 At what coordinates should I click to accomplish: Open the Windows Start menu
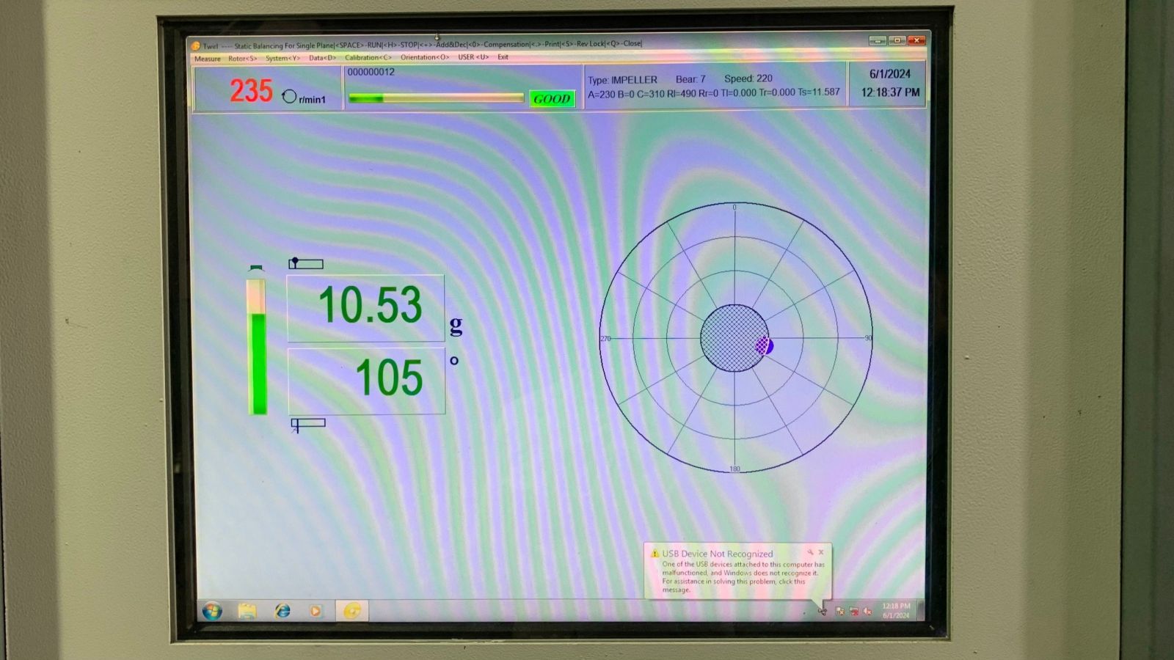coord(212,611)
